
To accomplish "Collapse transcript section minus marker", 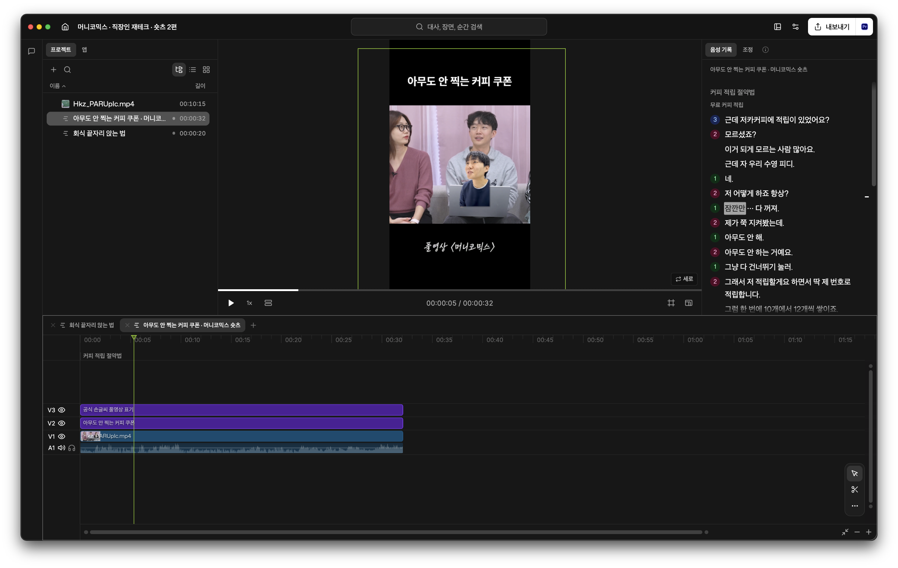I will (867, 197).
